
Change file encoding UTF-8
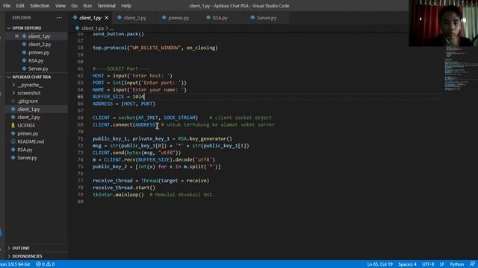[428, 264]
